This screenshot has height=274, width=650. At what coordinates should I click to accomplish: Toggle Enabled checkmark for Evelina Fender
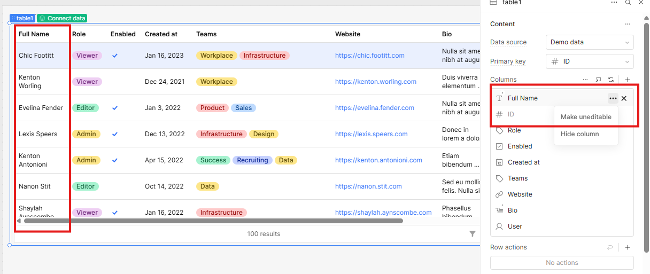click(115, 108)
